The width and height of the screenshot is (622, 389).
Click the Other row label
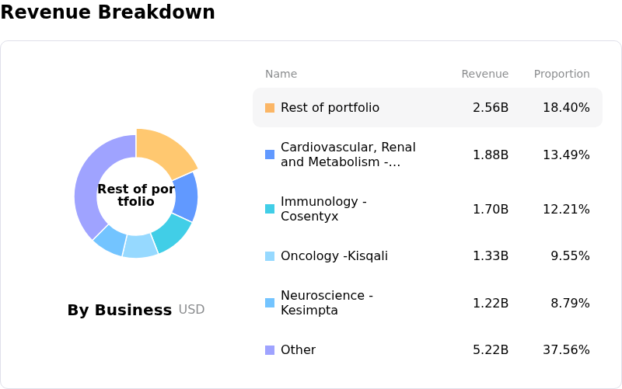tap(298, 350)
